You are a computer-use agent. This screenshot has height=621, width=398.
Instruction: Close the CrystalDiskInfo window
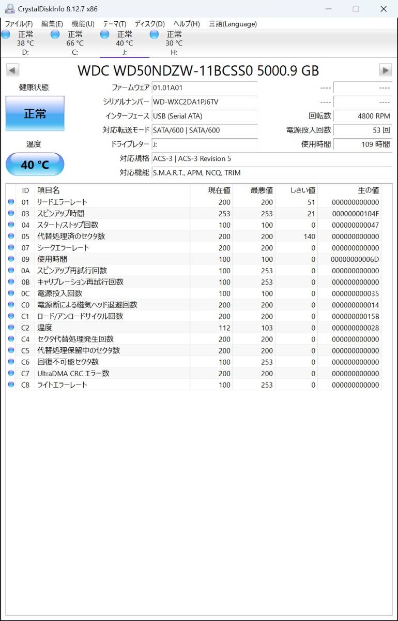383,9
